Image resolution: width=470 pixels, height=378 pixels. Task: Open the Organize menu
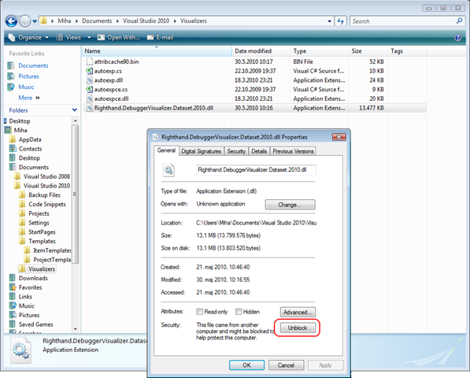click(x=29, y=38)
